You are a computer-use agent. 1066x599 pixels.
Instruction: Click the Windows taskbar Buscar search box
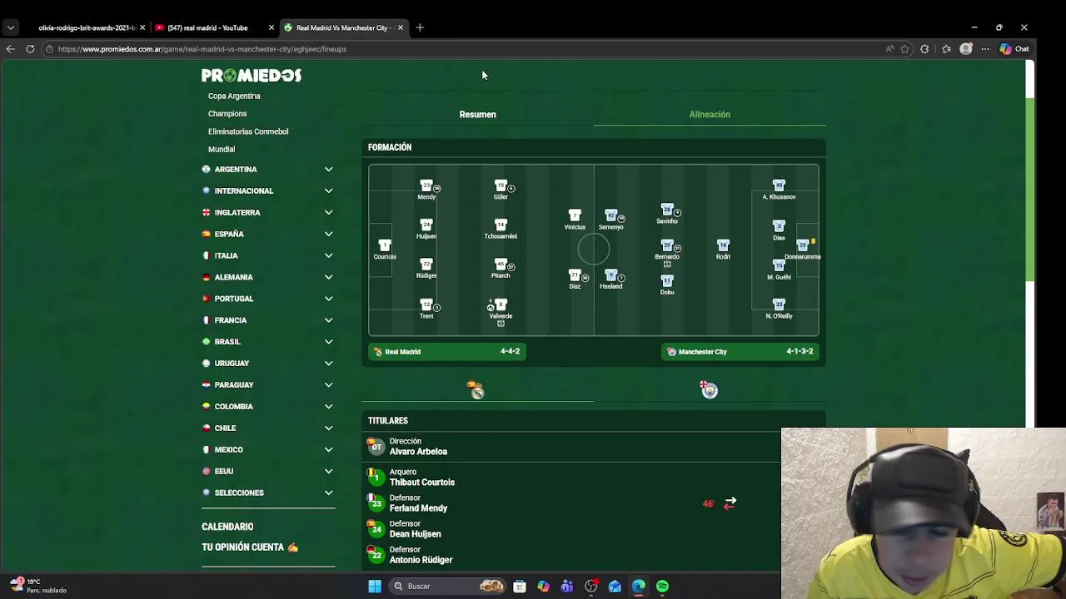click(448, 587)
